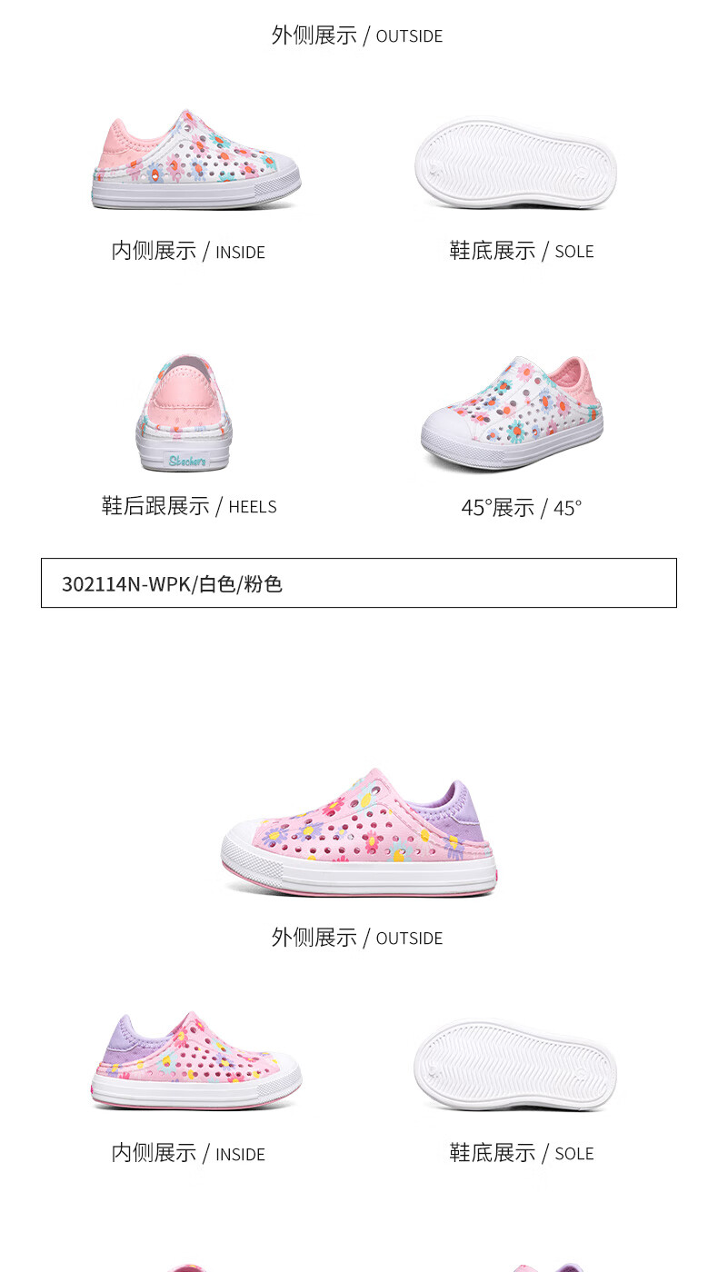Click the white shoe sole image
718x1272 pixels.
(x=515, y=164)
